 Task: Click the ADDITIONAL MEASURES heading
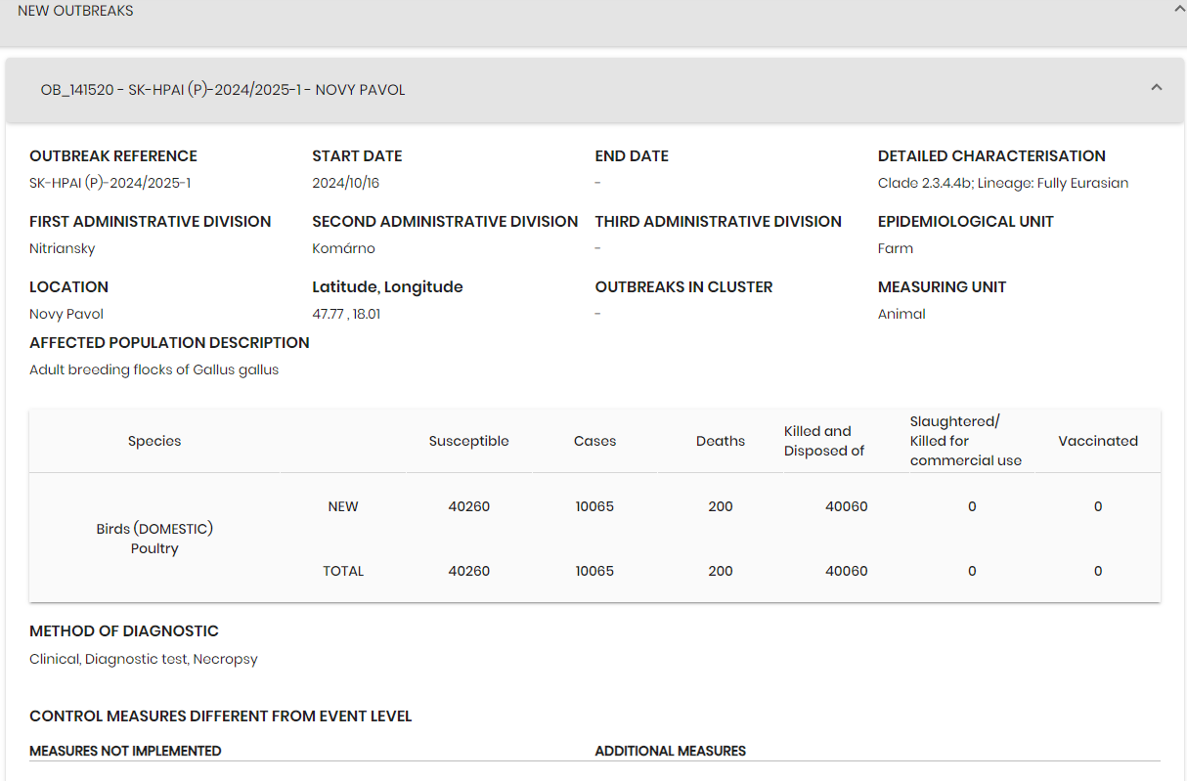coord(670,751)
